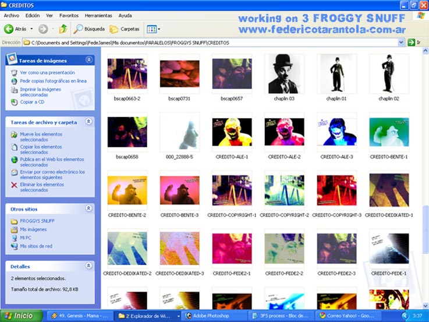Click Ver como una presentación link
The width and height of the screenshot is (429, 322).
click(47, 73)
